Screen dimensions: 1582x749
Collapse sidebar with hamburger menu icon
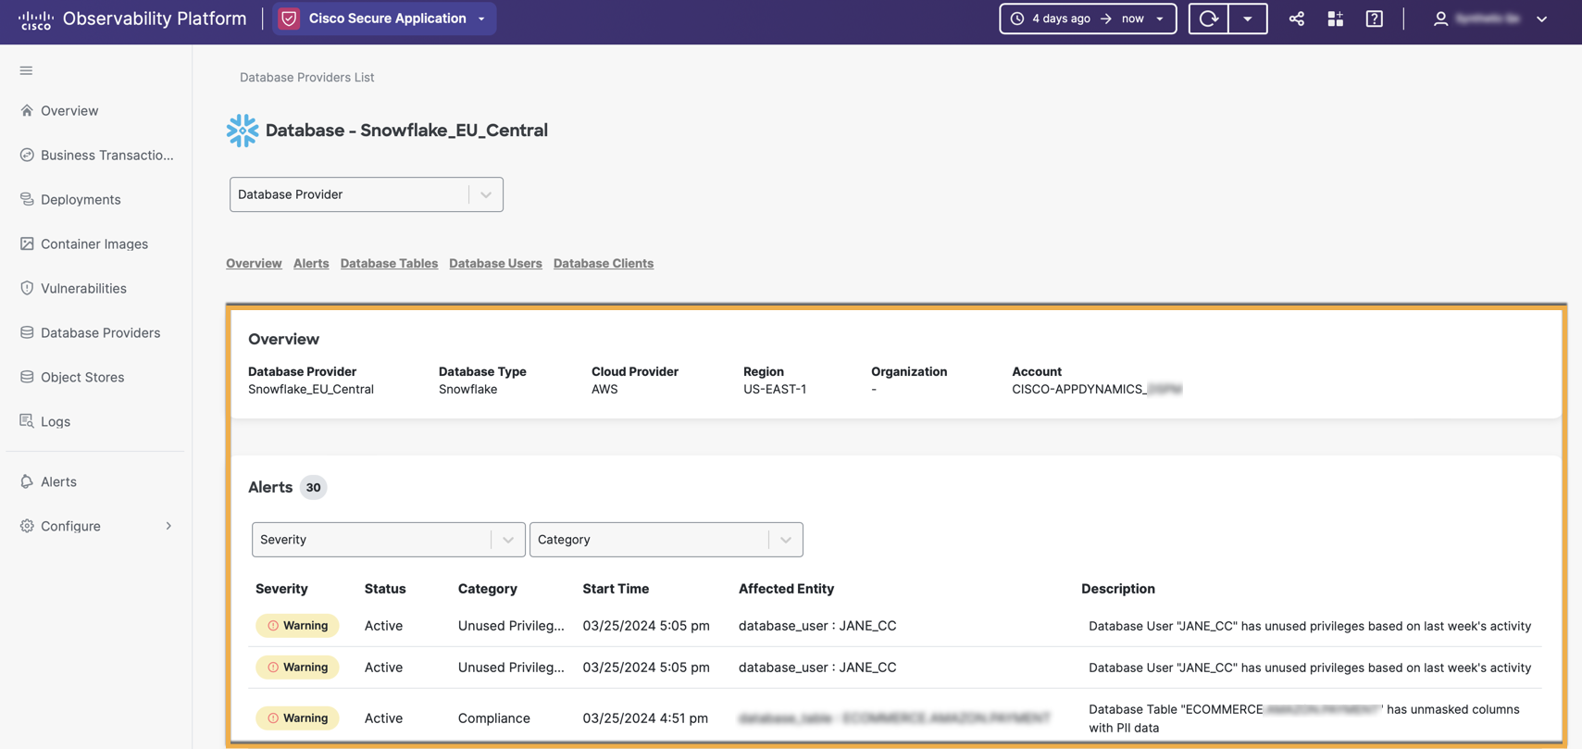[26, 70]
